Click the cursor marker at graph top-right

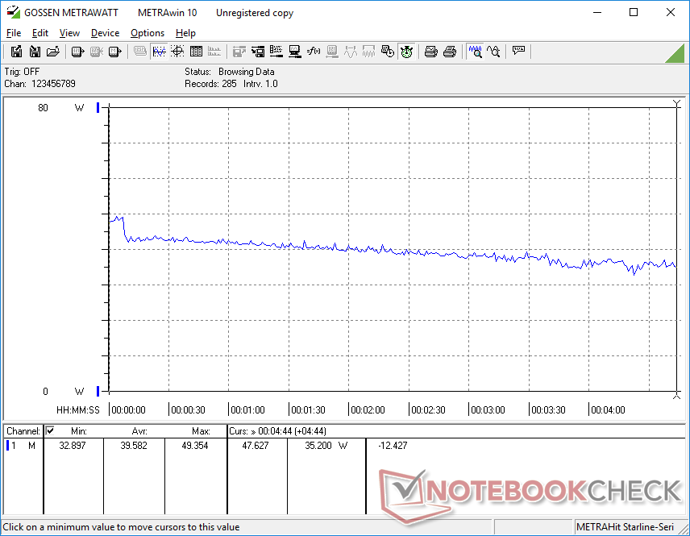point(676,103)
